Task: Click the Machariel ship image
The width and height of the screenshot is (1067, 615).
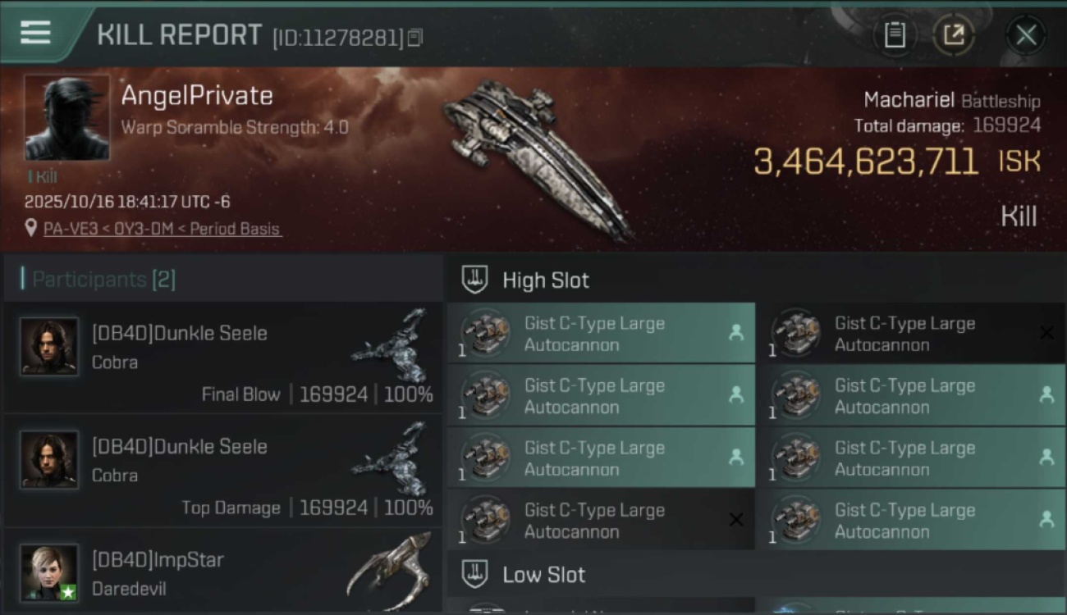Action: tap(535, 156)
